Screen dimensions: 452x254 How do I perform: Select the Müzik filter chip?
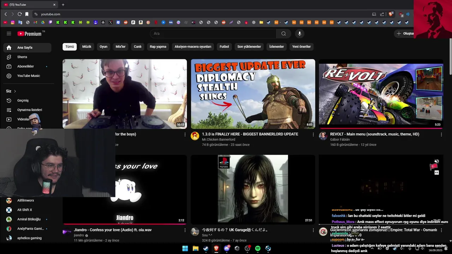tap(87, 47)
